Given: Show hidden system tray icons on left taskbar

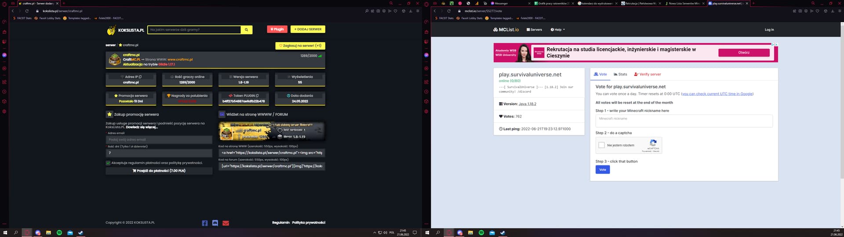Looking at the screenshot, I should coord(375,233).
